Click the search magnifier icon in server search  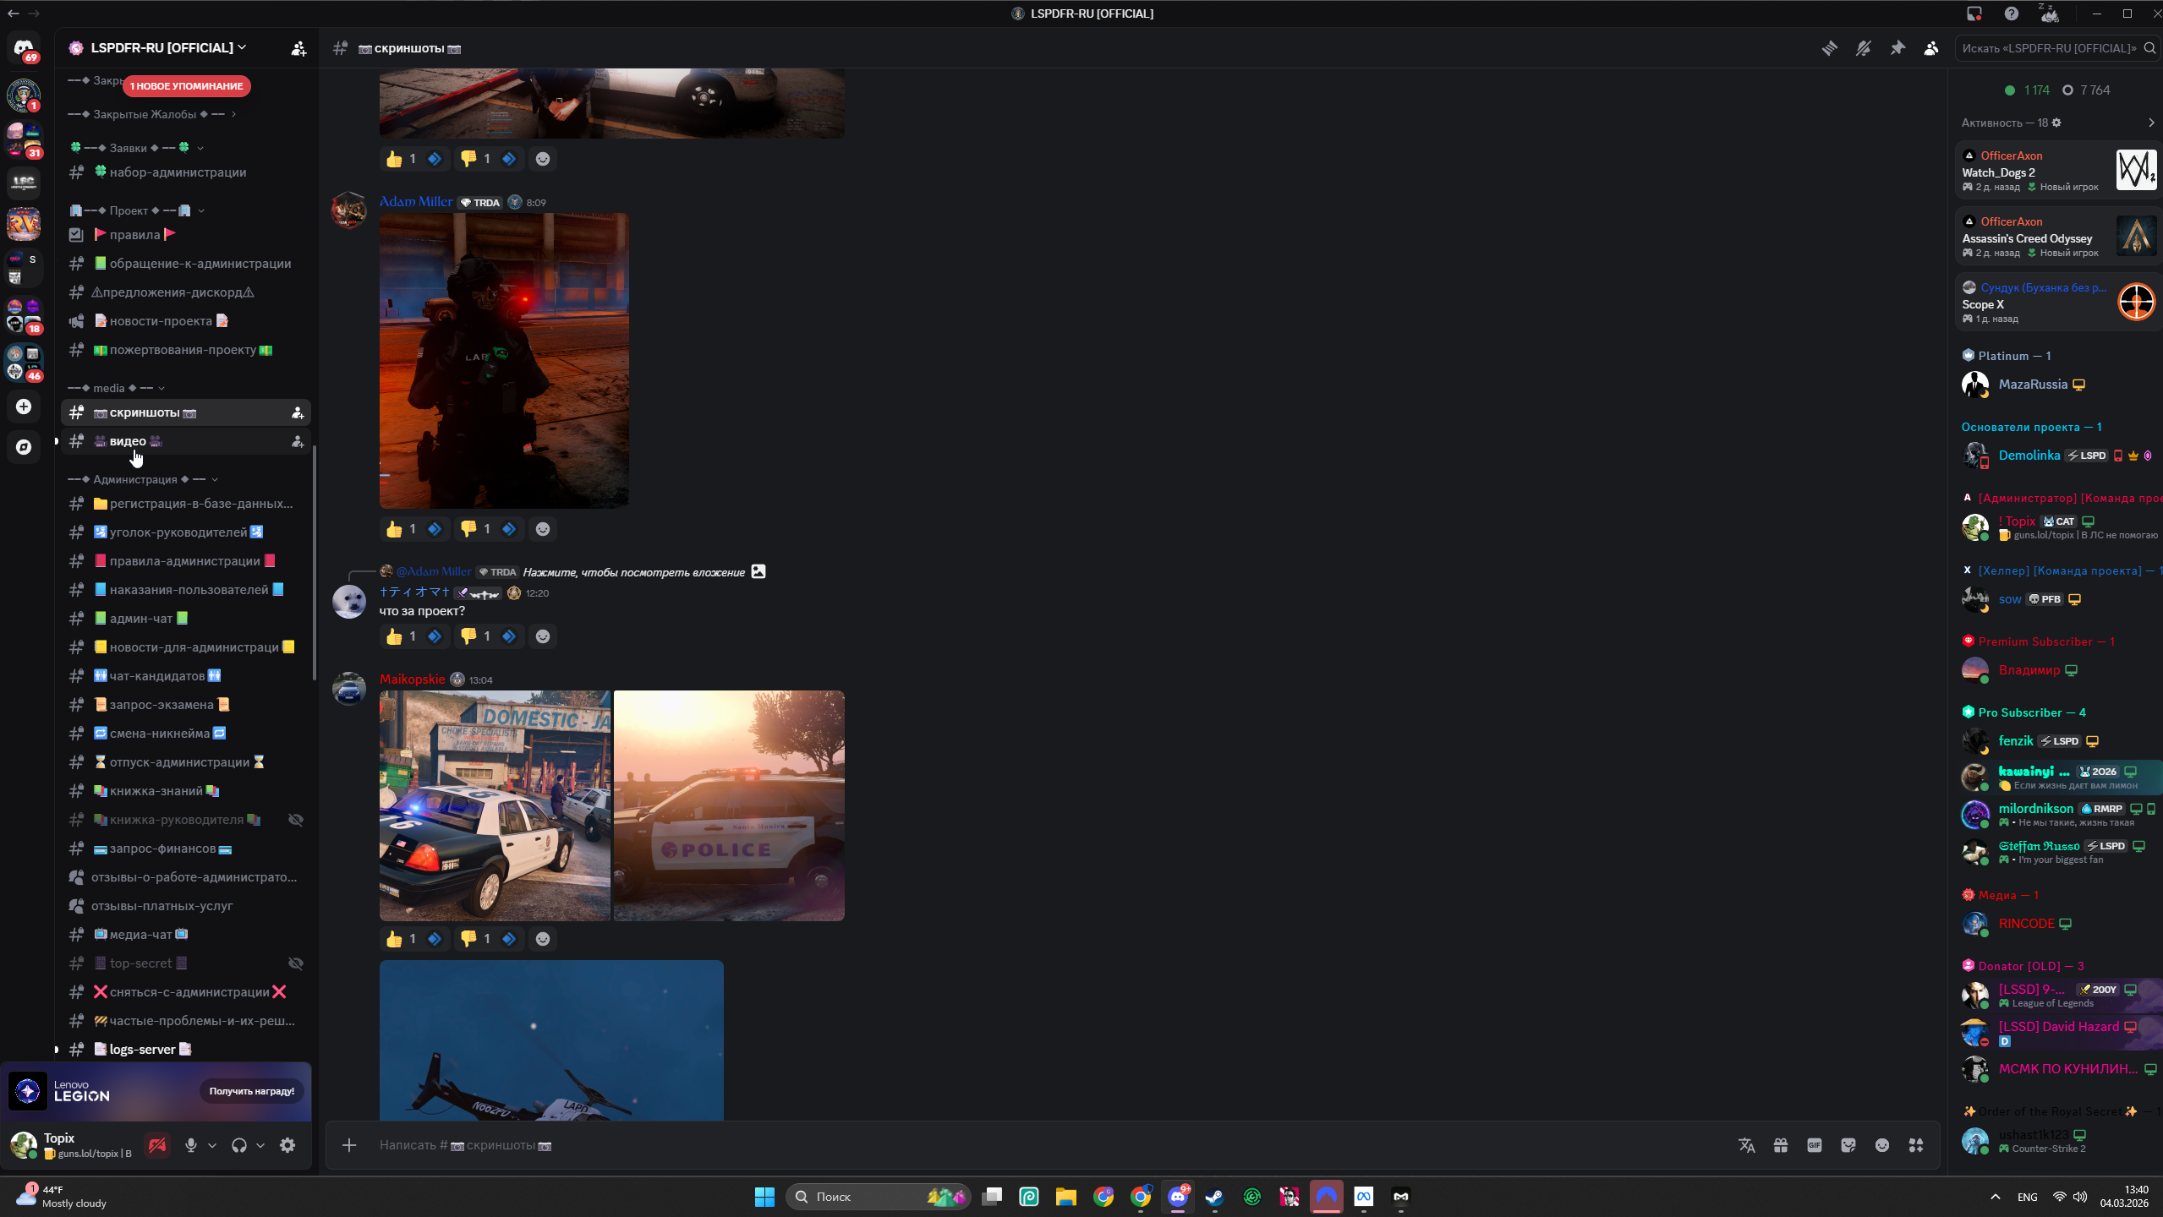click(2149, 48)
